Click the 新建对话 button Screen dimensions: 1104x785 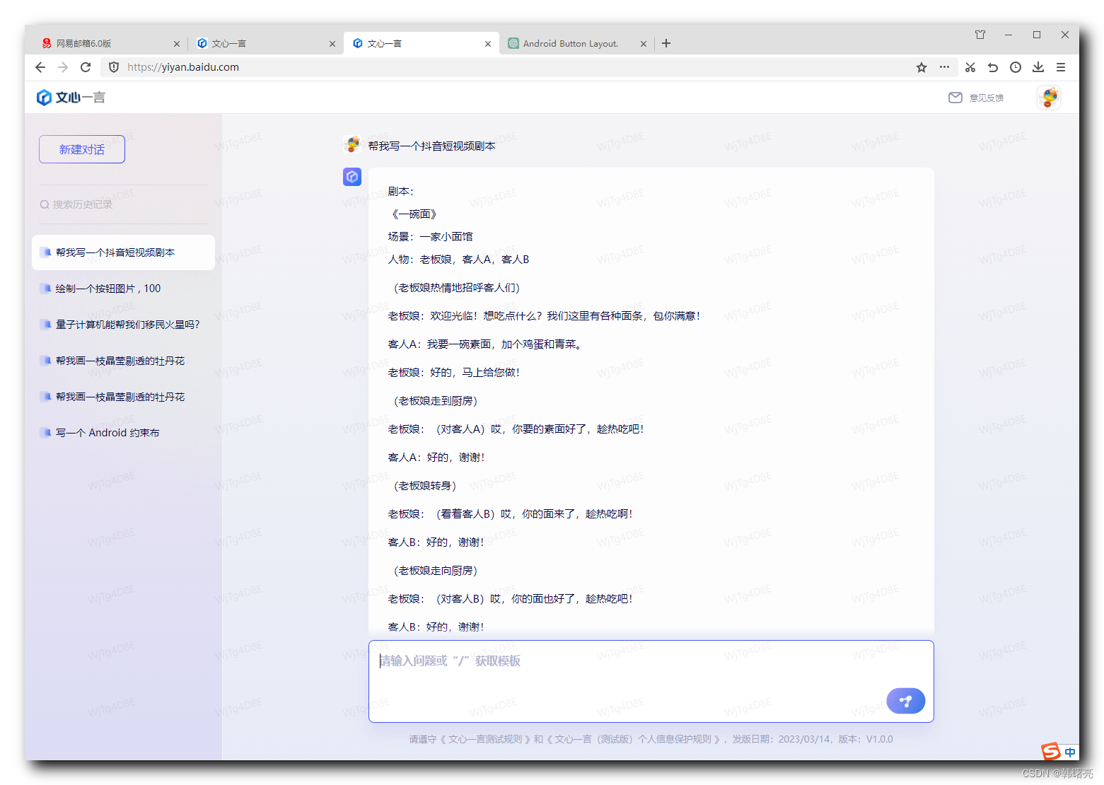[x=82, y=149]
